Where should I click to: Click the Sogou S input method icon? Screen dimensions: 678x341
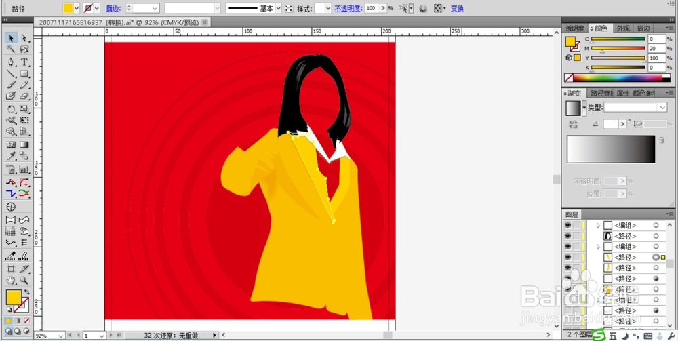(599, 336)
